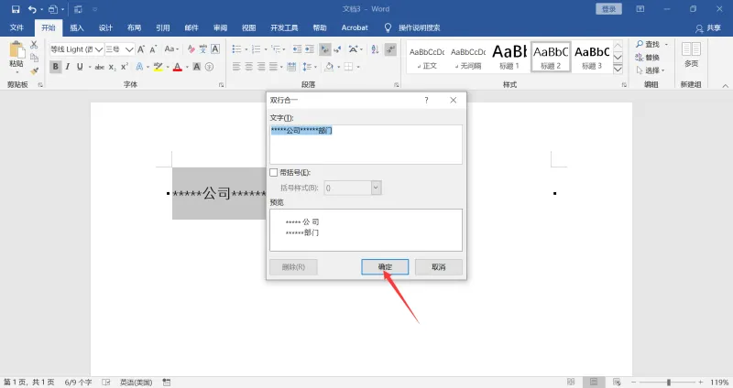The image size is (733, 388).
Task: Click 查找 to find text
Action: (x=648, y=44)
